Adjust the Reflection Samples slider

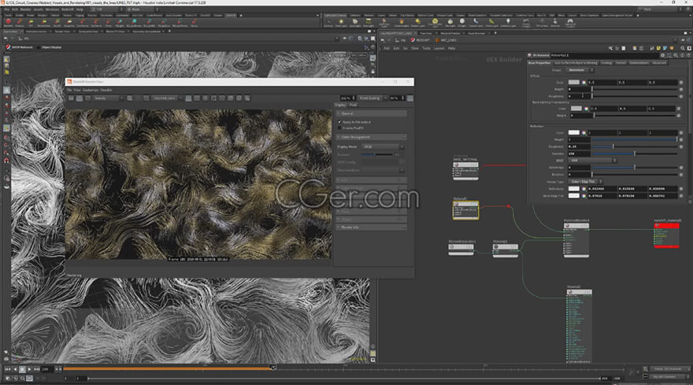pyautogui.click(x=634, y=154)
